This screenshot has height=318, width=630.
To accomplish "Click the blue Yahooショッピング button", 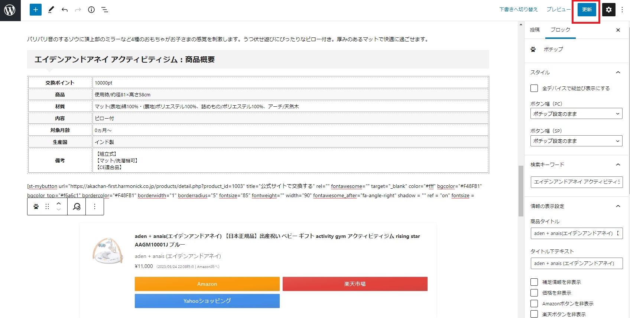I will pos(207,301).
